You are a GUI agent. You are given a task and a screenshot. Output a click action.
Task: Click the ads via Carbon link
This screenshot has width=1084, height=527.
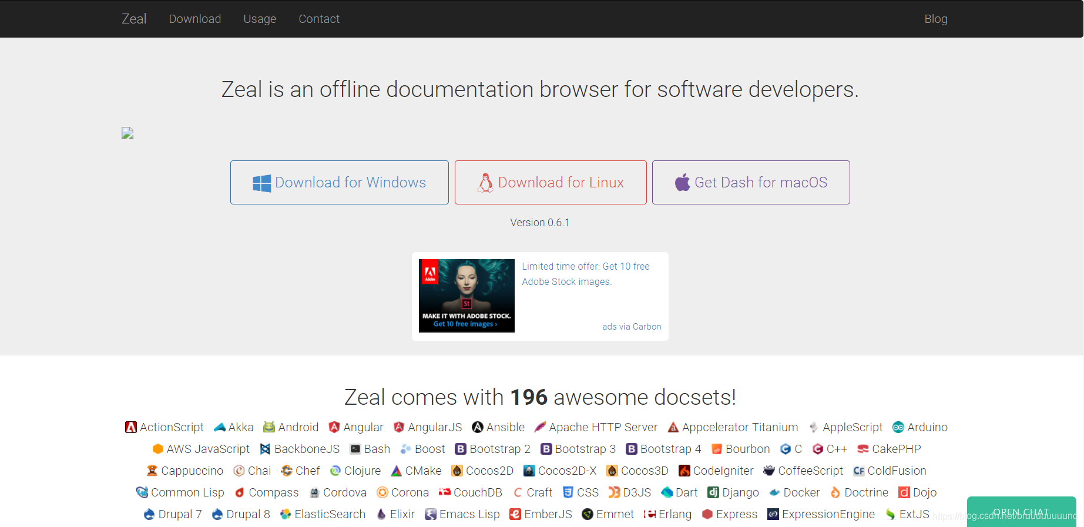(x=632, y=327)
